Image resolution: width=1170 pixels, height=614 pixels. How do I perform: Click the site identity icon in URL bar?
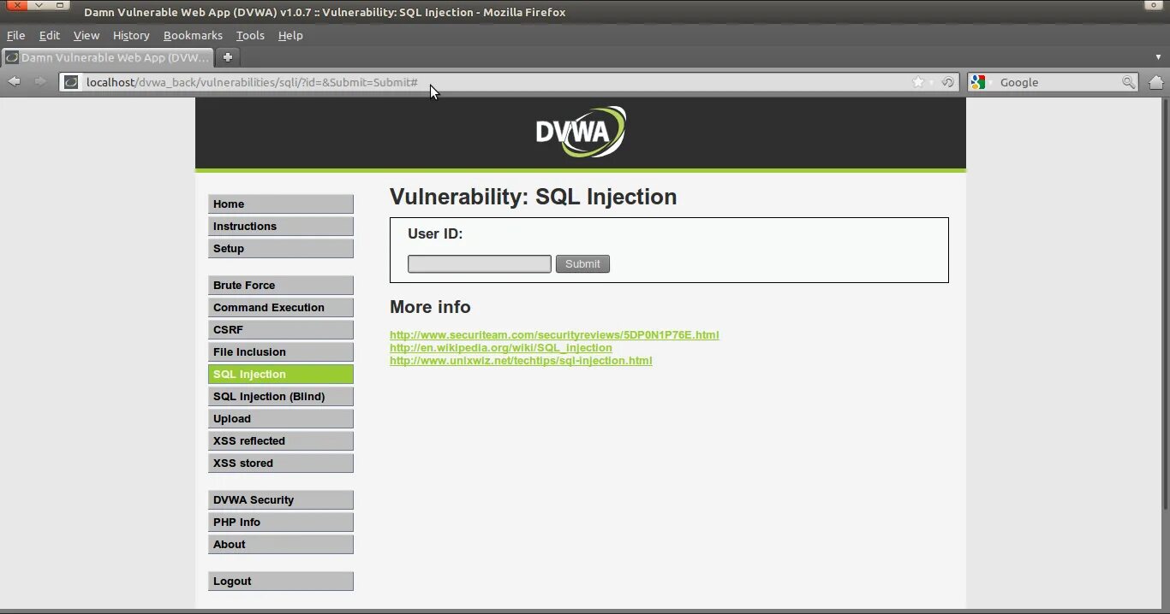pyautogui.click(x=71, y=82)
